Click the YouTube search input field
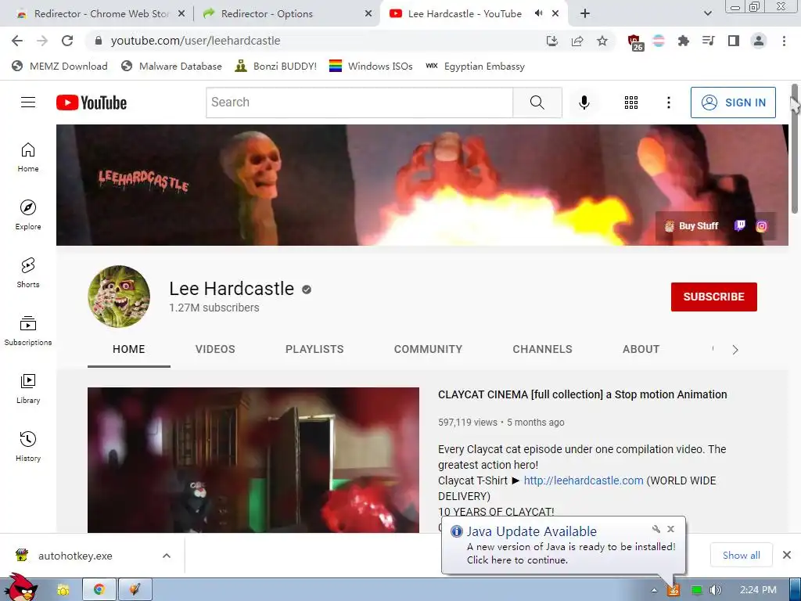This screenshot has height=601, width=801. (360, 103)
